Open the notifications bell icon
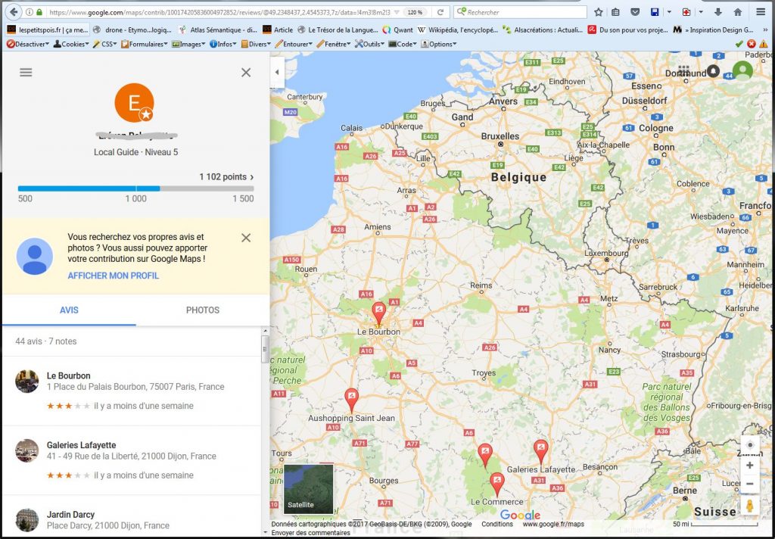 coord(713,71)
